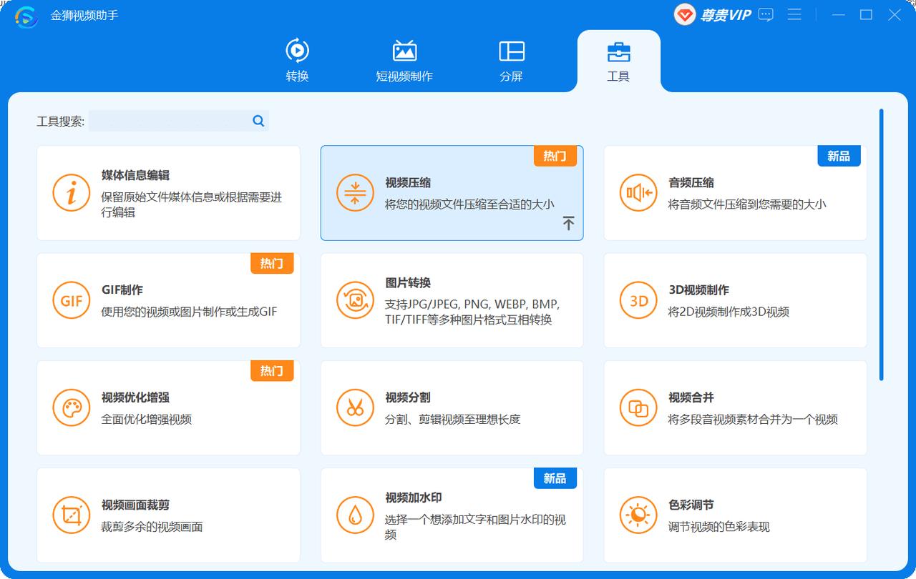916x579 pixels.
Task: Open the 视频加水印 watermark droplet icon
Action: (x=354, y=515)
